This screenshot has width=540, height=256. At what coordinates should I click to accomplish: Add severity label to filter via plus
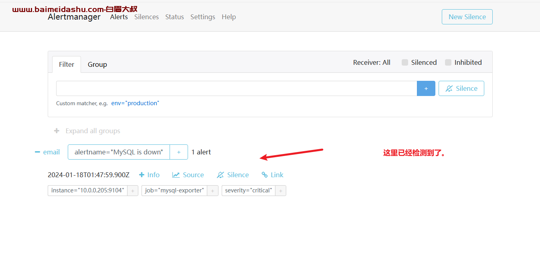[x=281, y=190]
